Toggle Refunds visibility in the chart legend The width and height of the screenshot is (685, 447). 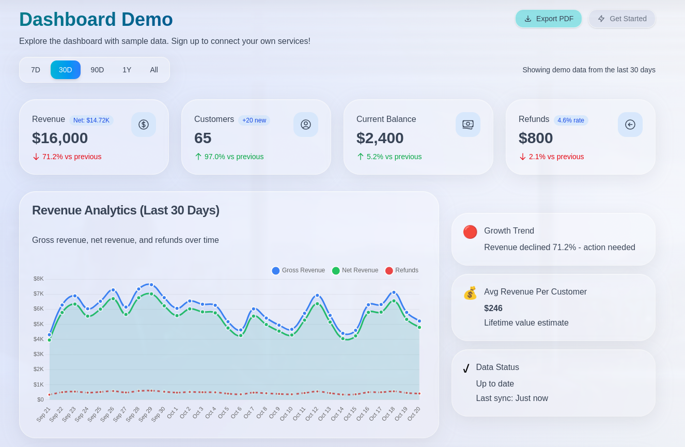click(x=401, y=270)
